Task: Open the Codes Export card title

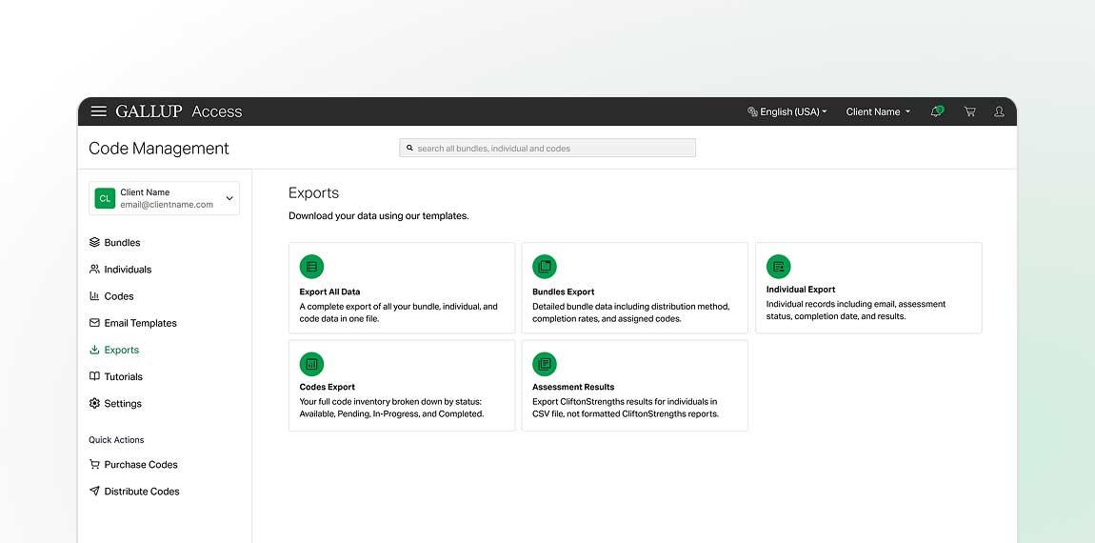Action: pos(327,387)
